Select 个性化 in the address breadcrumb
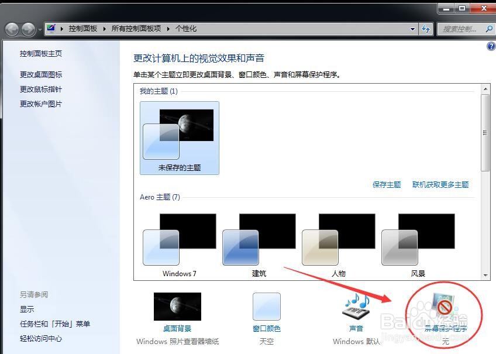Image resolution: width=496 pixels, height=354 pixels. [x=186, y=29]
